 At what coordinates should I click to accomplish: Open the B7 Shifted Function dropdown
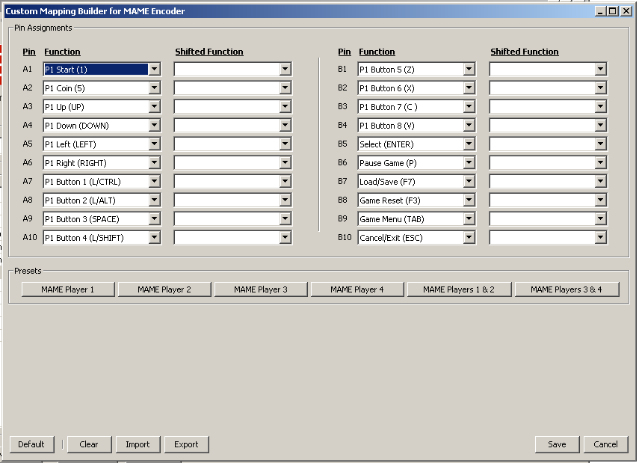600,182
